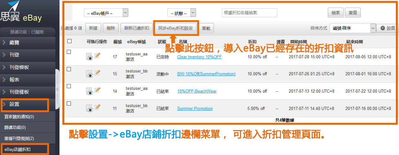399x155 pixels.
Task: Expand the 刊登模板 sidebar section
Action: pyautogui.click(x=28, y=67)
